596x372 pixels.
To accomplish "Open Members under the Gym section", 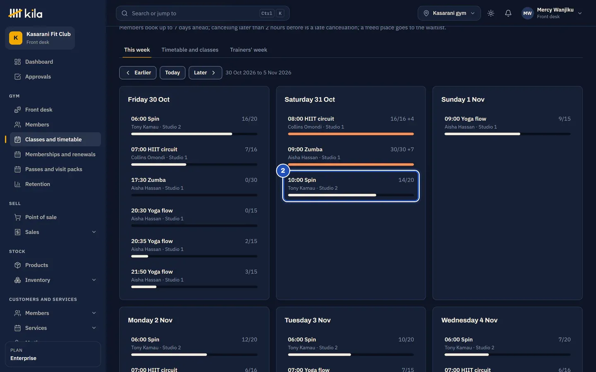I will [x=55, y=124].
